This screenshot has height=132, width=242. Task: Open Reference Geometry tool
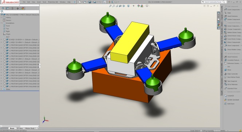point(232,63)
